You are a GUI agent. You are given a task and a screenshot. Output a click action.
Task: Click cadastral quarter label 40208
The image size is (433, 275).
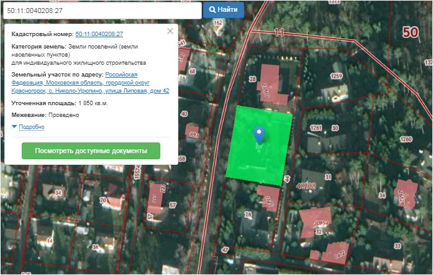306,185
